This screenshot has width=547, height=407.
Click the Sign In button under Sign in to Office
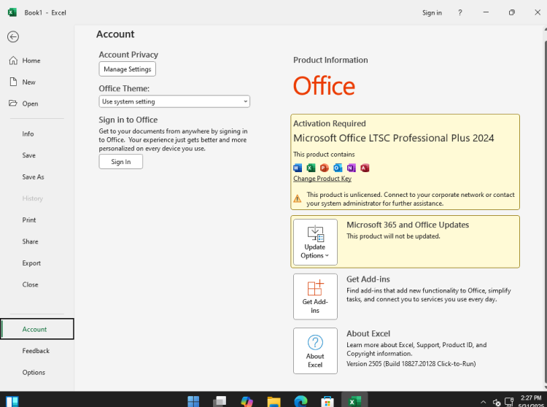120,162
